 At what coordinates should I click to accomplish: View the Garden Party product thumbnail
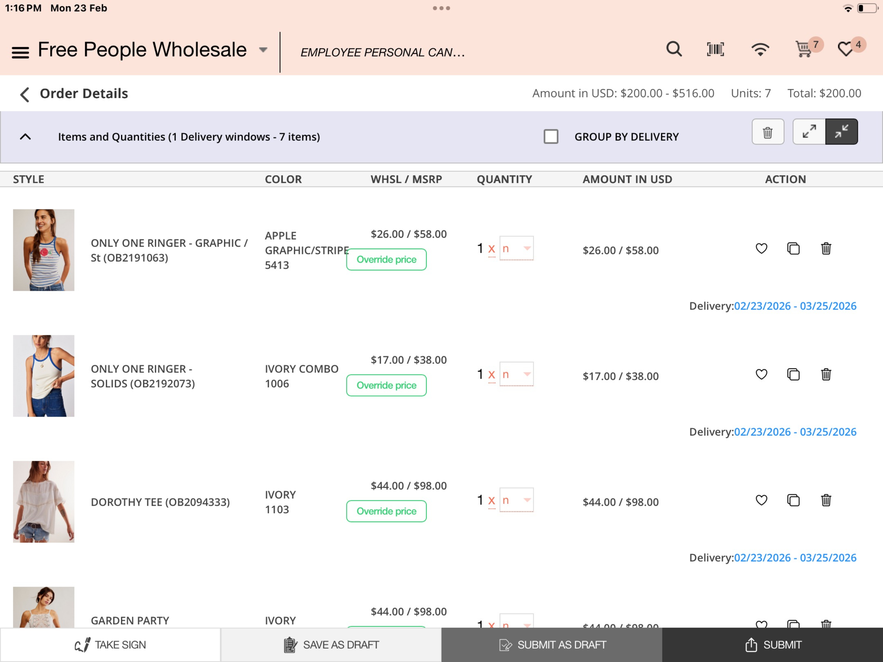[44, 607]
